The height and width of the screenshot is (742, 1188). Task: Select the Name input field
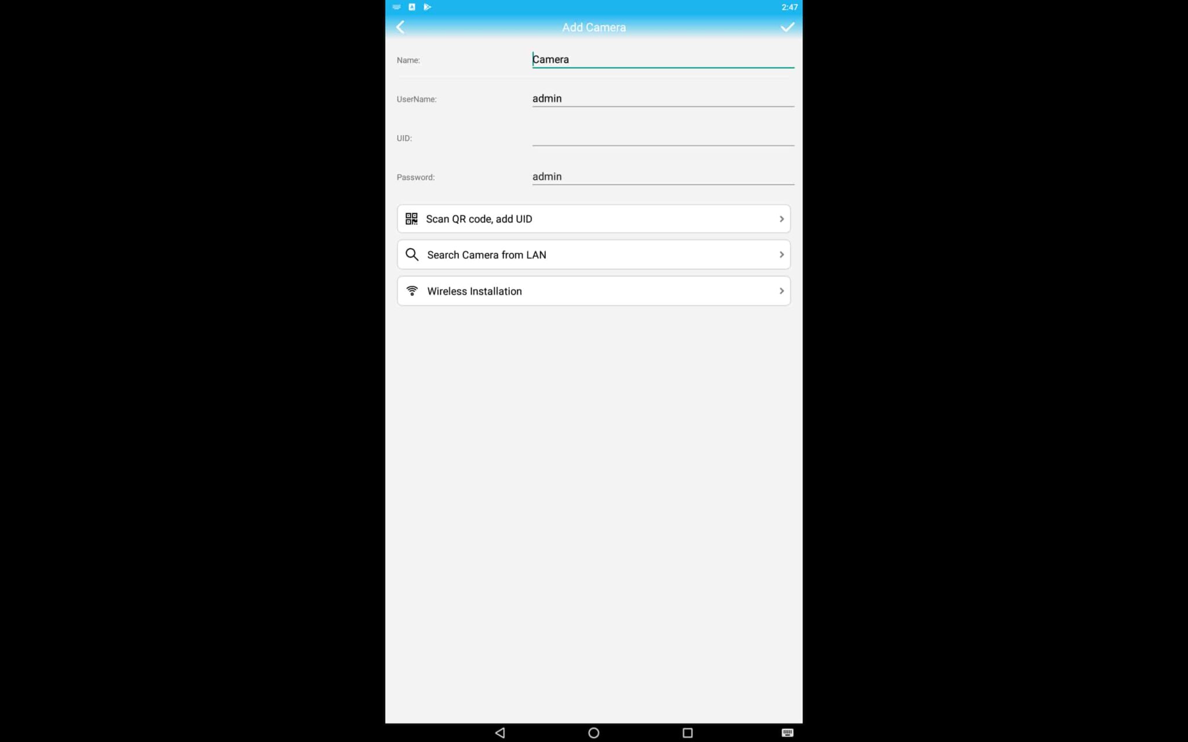[x=663, y=59]
